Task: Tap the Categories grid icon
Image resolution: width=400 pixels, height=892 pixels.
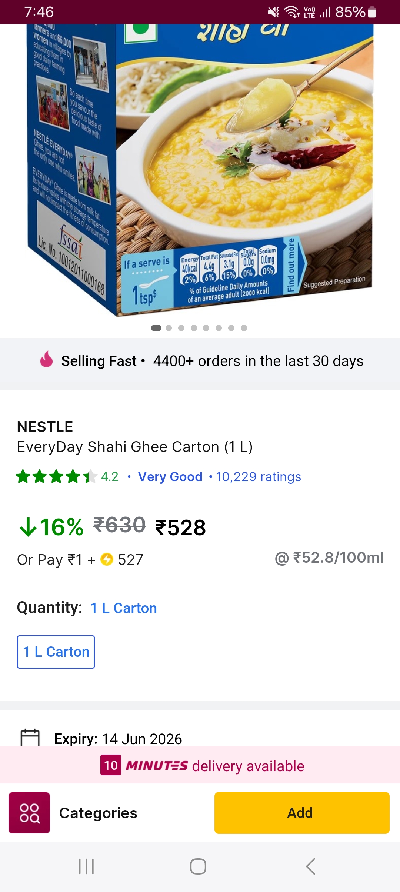Action: (29, 813)
